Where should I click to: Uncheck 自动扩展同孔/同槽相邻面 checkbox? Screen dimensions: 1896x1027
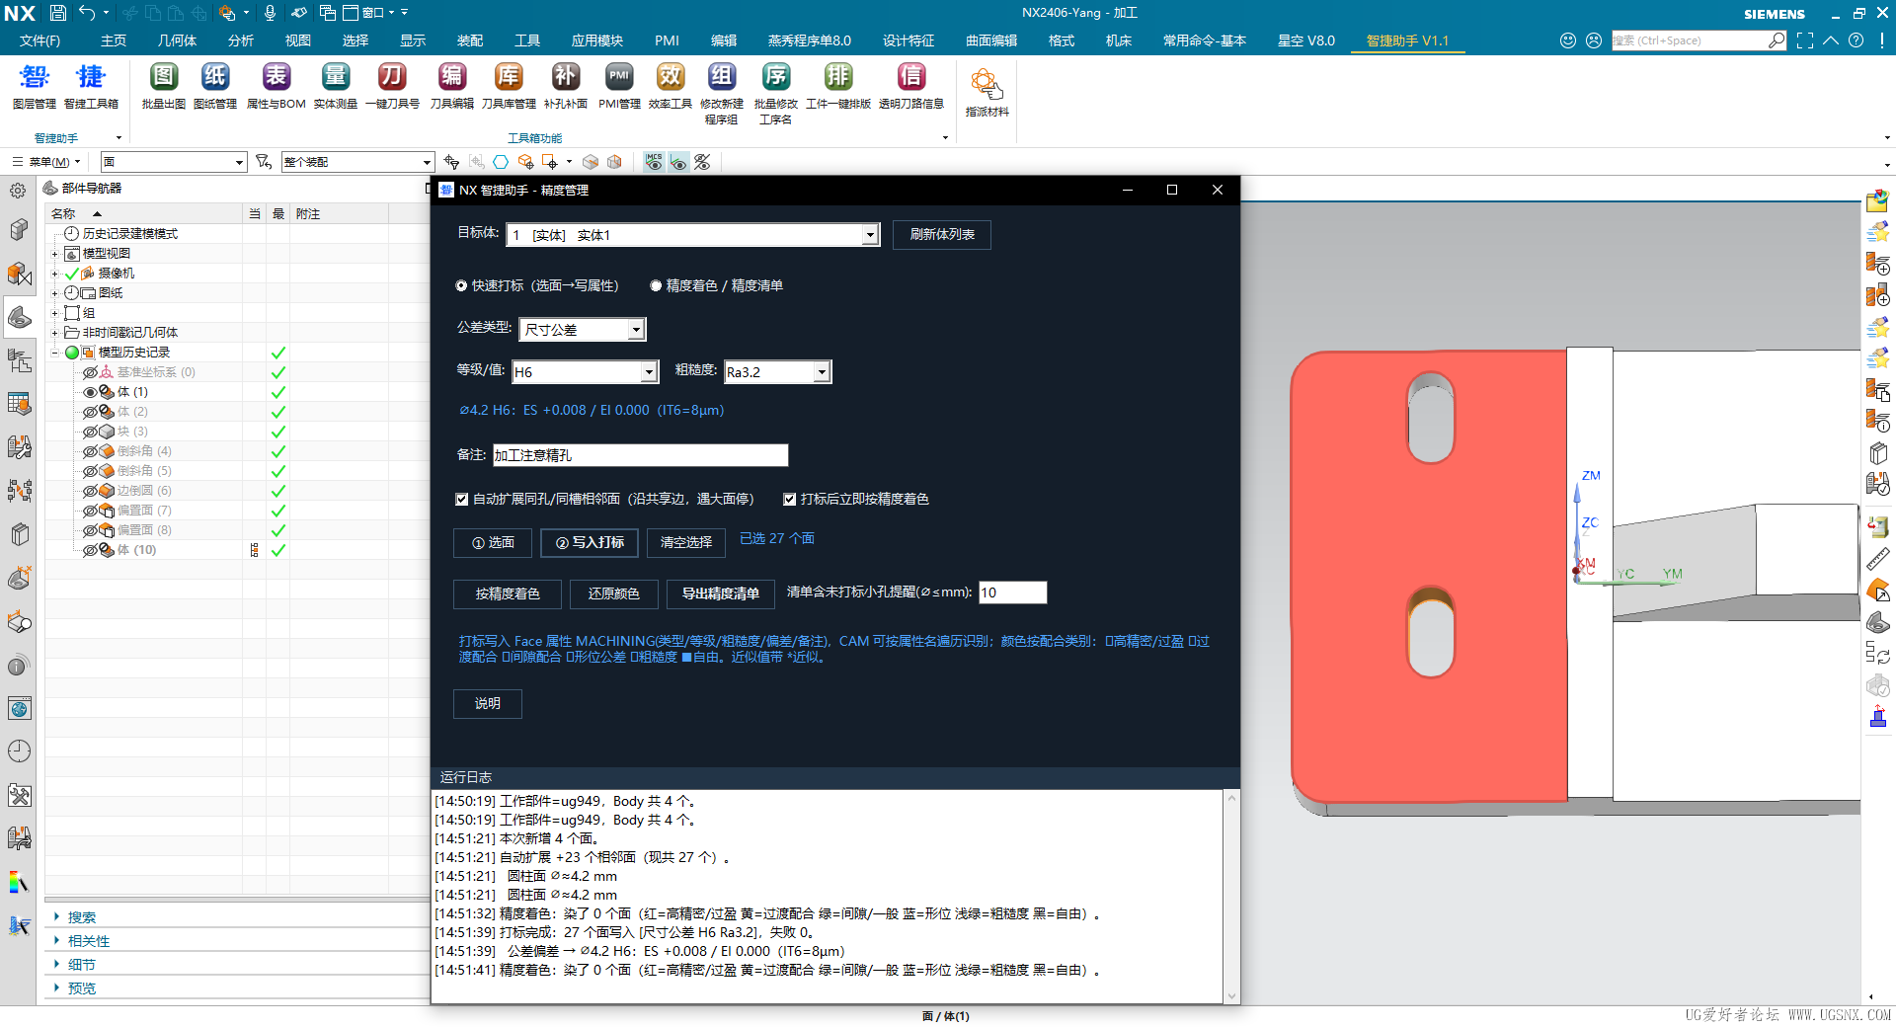point(461,499)
